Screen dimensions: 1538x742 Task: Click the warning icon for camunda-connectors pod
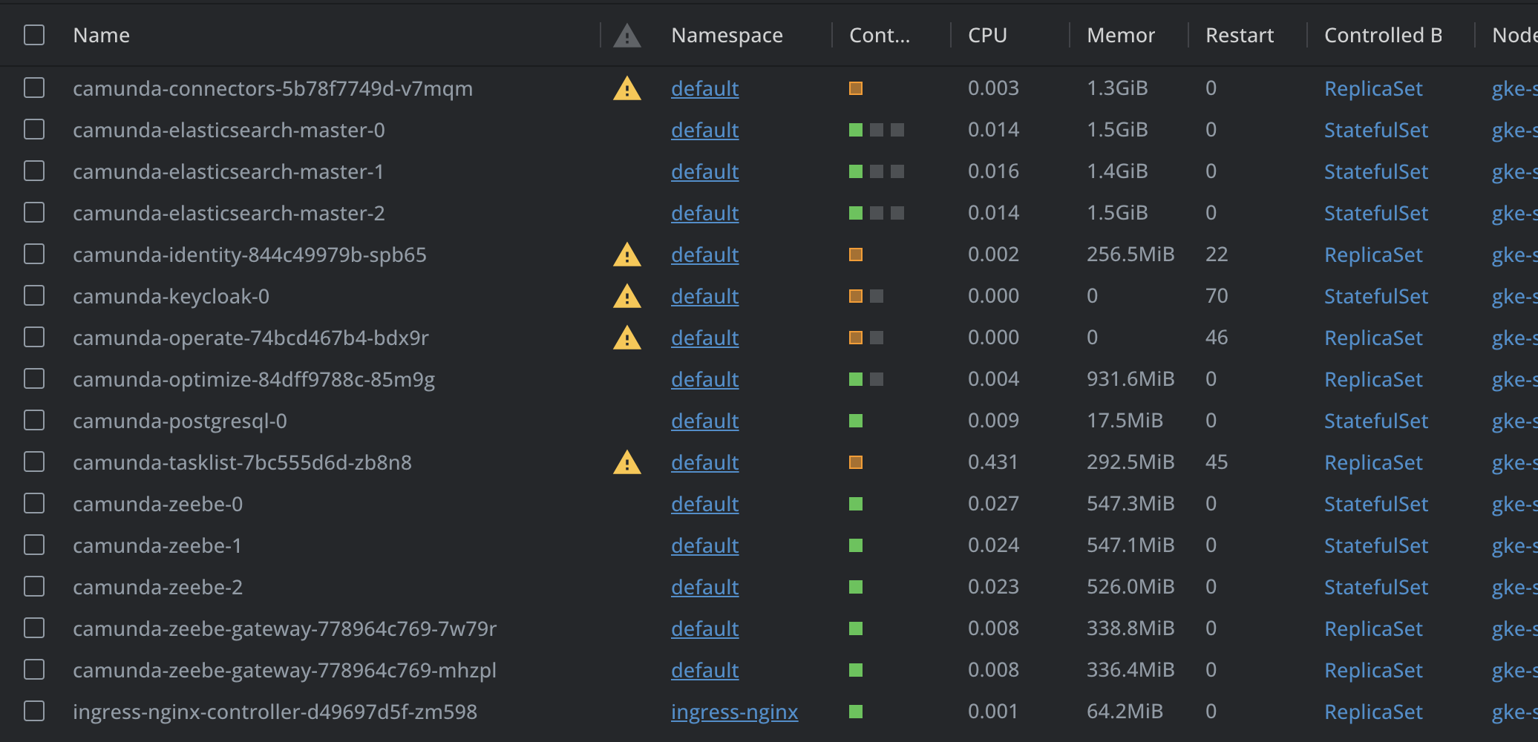[x=627, y=88]
